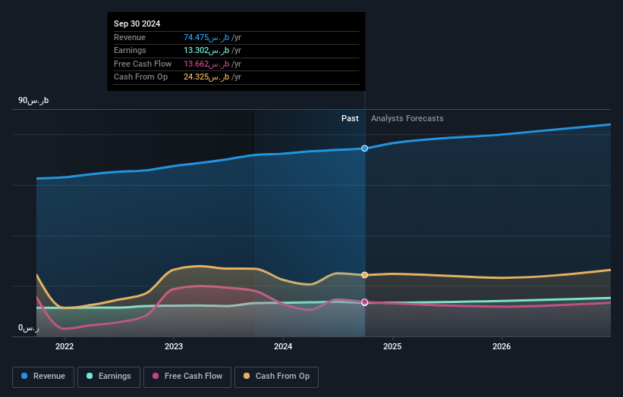This screenshot has height=397, width=623.
Task: Toggle the Cash From Op legend series
Action: [276, 377]
